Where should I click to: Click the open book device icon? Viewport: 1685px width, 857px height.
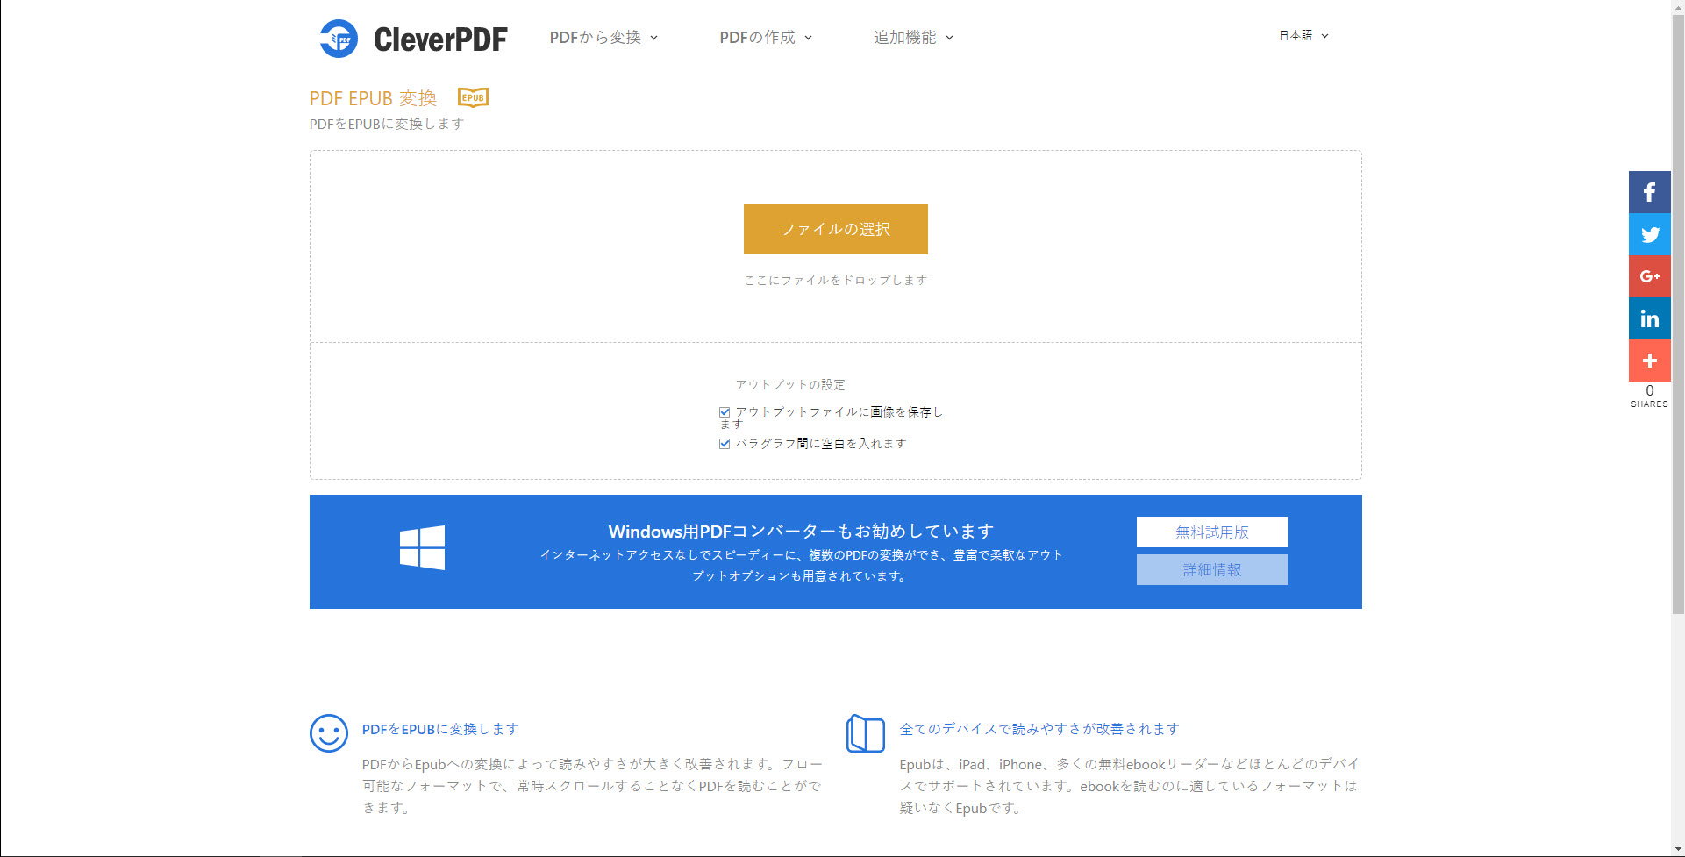tap(866, 733)
